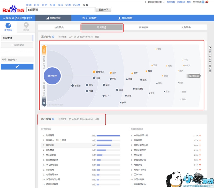Switch to the 舆情管家 tab
Viewport: 214px width, 188px height.
click(x=144, y=27)
